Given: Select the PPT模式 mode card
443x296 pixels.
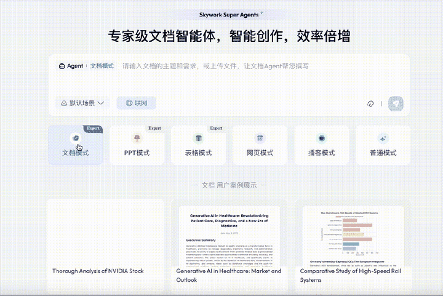Looking at the screenshot, I should point(137,145).
